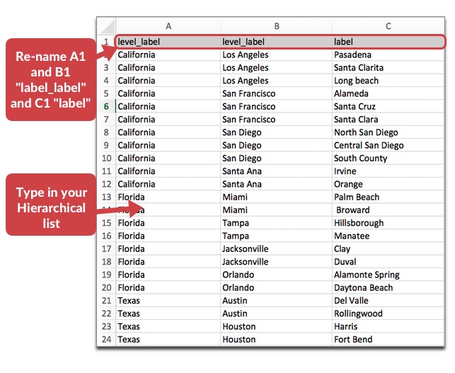Select row header 10
The height and width of the screenshot is (373, 455).
coord(106,159)
